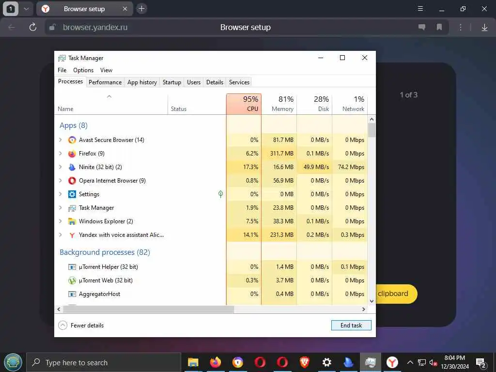Click the bookmark icon in Yandex address bar
The image size is (496, 372).
pos(439,27)
